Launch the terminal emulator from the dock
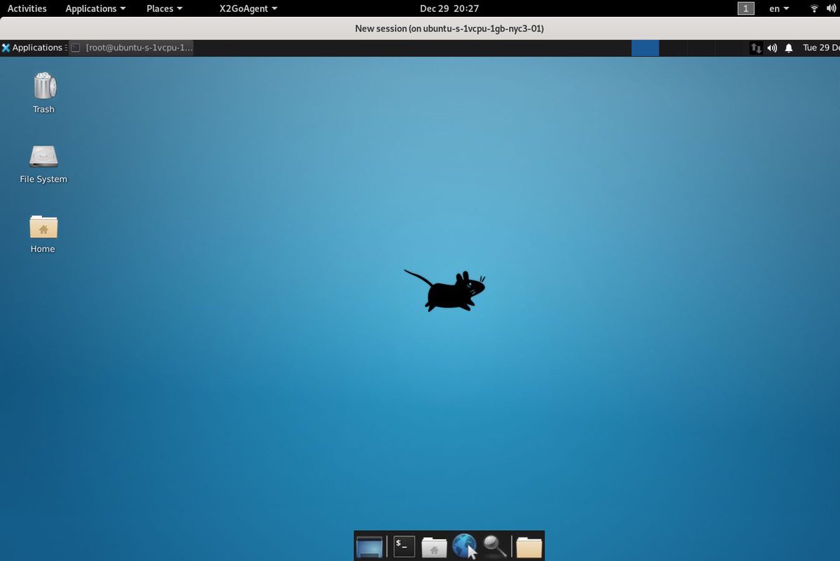 [404, 546]
